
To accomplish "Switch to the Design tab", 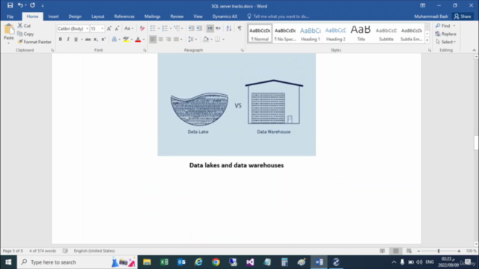I will coord(75,16).
